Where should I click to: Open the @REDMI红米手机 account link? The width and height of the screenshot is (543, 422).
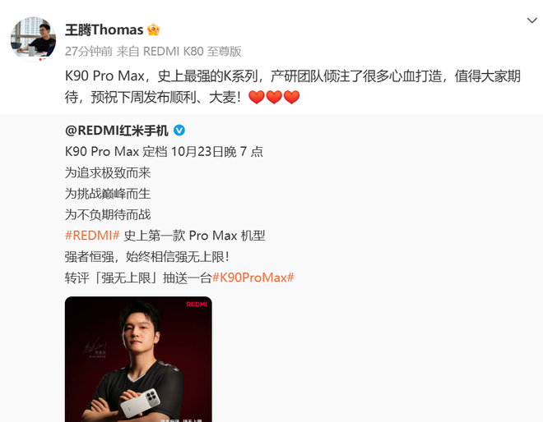116,131
